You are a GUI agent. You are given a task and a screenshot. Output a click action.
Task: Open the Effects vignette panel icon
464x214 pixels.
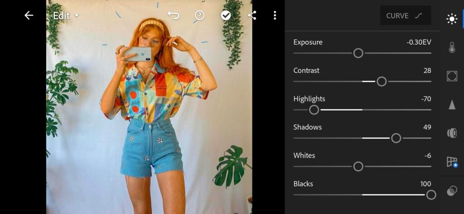point(452,76)
